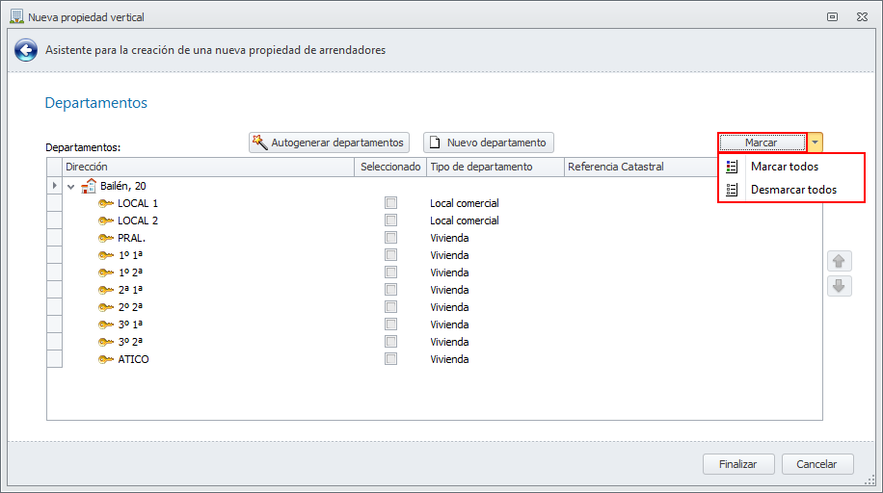883x493 pixels.
Task: Click the move up arrow icon
Action: pos(839,261)
